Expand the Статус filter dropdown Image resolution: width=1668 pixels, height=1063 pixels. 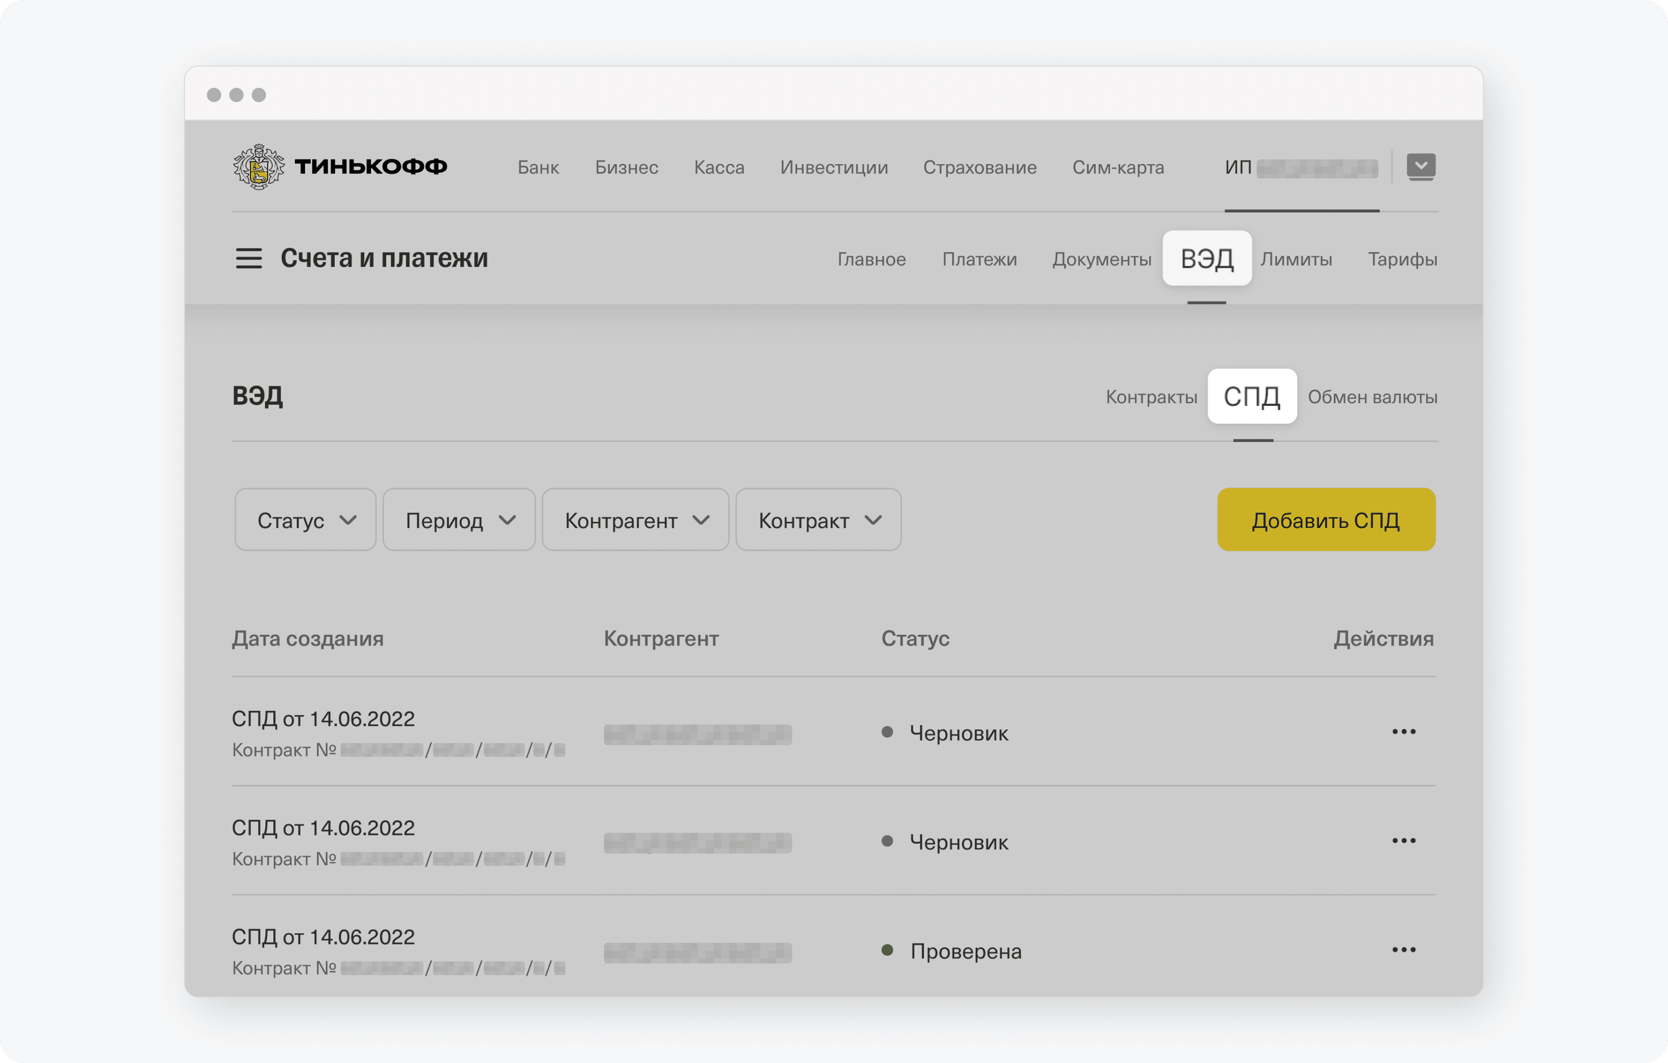tap(306, 520)
